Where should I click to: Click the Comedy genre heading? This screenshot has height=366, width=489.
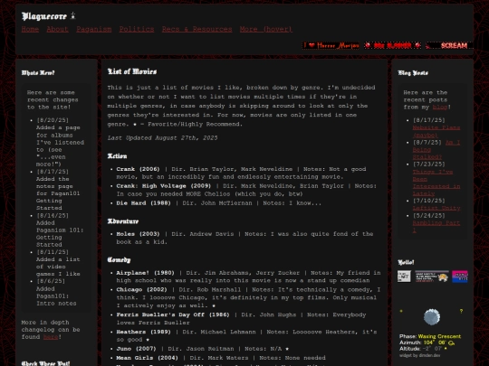[x=120, y=260]
